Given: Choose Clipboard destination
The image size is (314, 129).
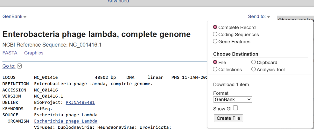Looking at the screenshot, I should coord(254,62).
